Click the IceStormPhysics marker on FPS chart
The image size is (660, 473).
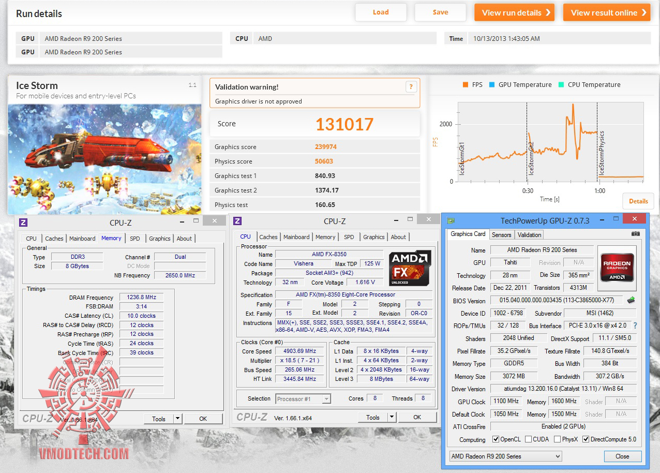click(x=602, y=152)
